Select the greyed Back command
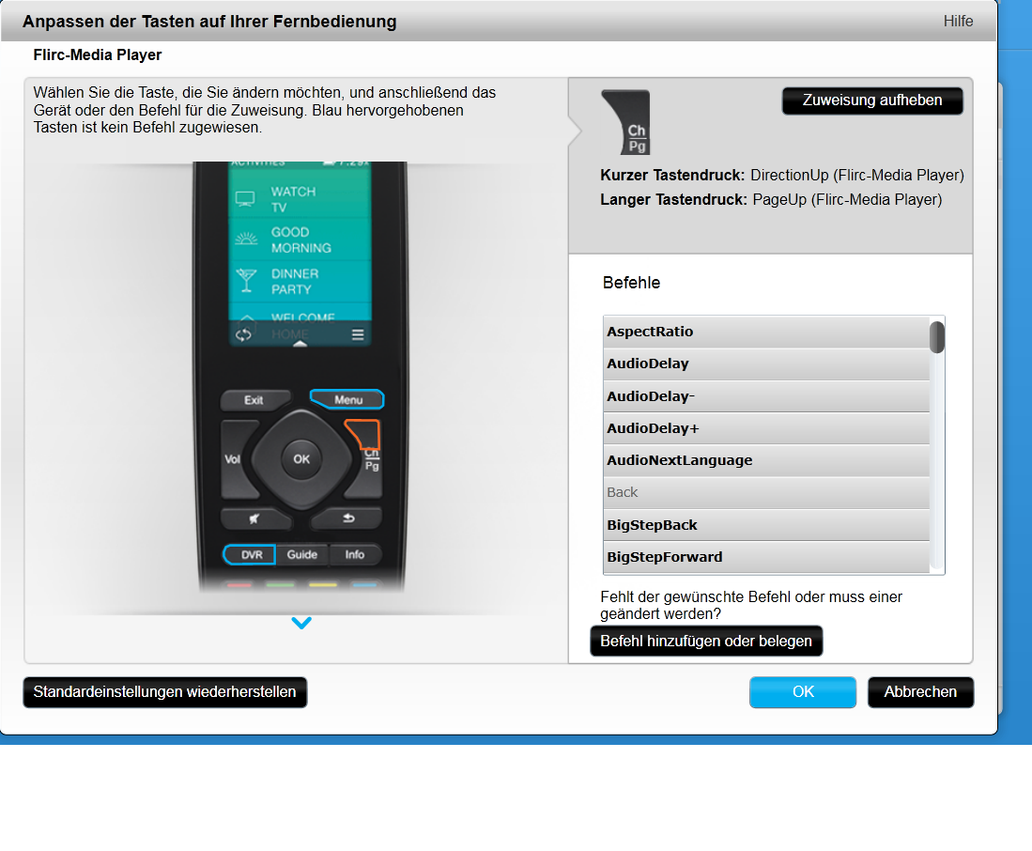1032x851 pixels. pyautogui.click(x=766, y=493)
